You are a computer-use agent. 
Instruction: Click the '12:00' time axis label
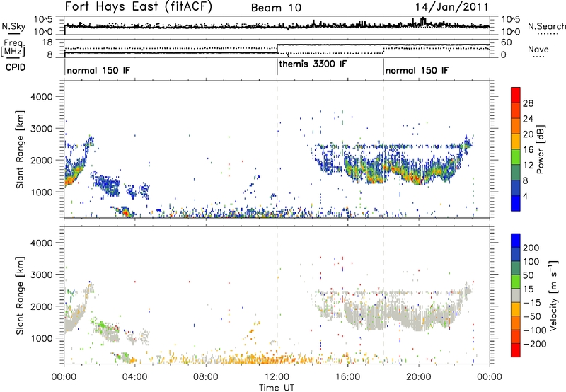click(277, 377)
